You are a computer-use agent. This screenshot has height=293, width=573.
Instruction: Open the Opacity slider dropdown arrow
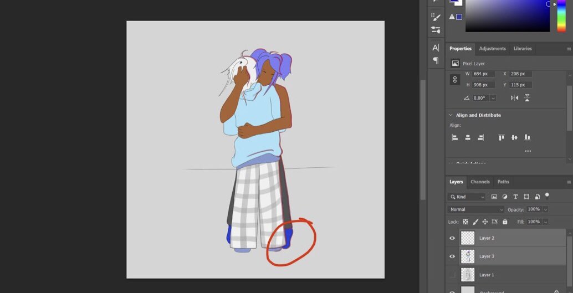coord(546,209)
